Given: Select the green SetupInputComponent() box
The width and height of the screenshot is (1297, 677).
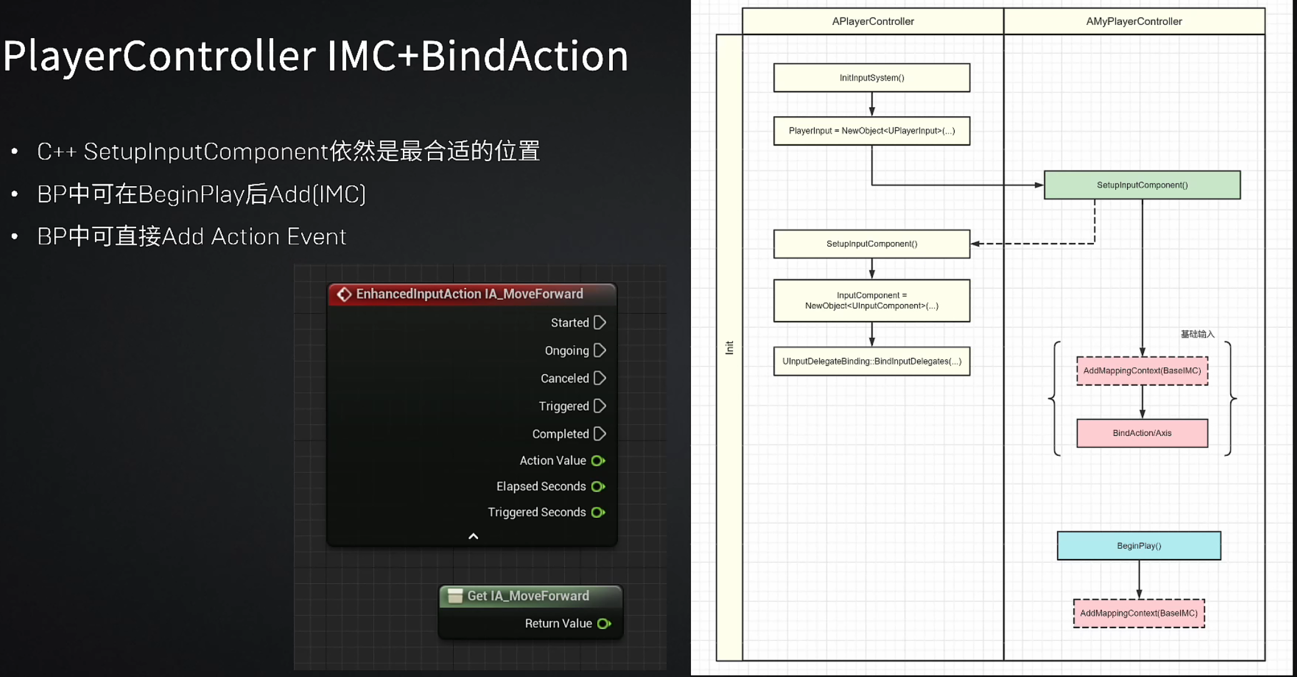Looking at the screenshot, I should [1142, 185].
